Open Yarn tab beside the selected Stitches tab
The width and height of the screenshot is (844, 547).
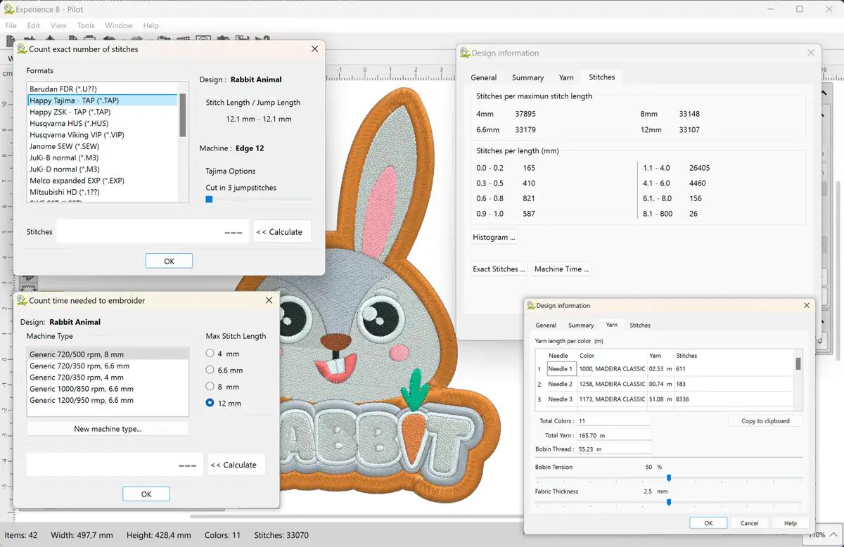point(566,77)
